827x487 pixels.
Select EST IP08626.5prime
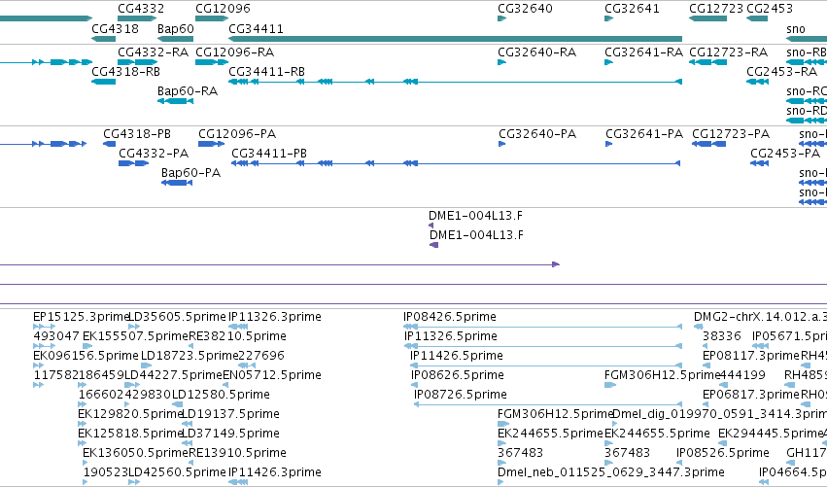point(458,375)
